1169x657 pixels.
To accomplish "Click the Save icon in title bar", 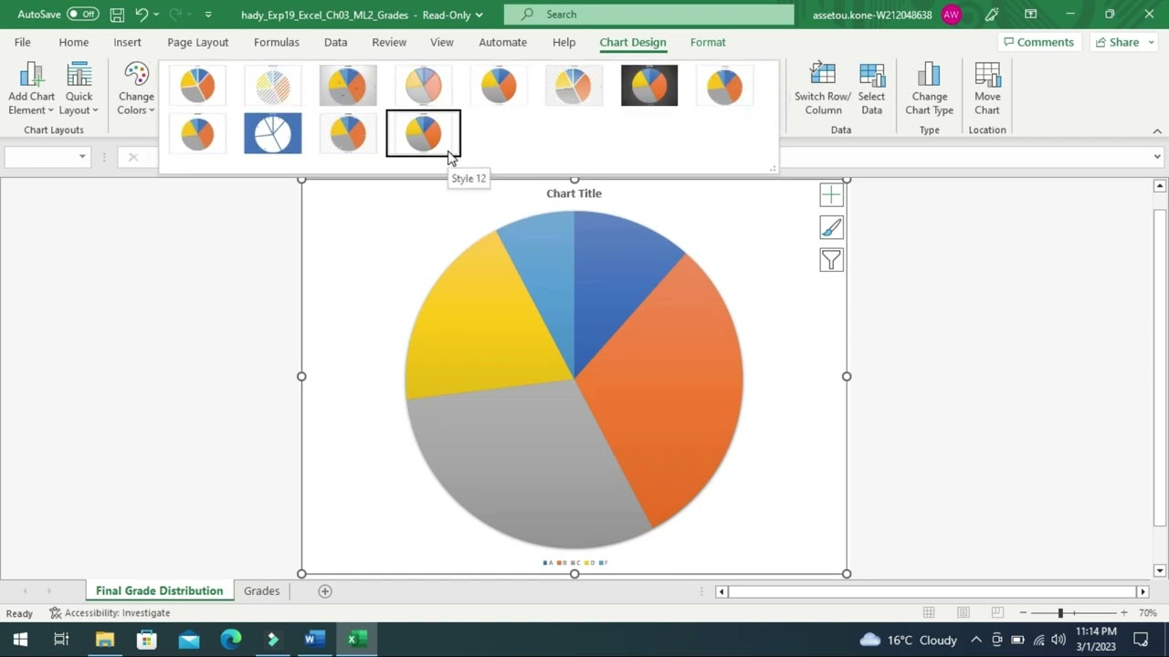I will (117, 15).
